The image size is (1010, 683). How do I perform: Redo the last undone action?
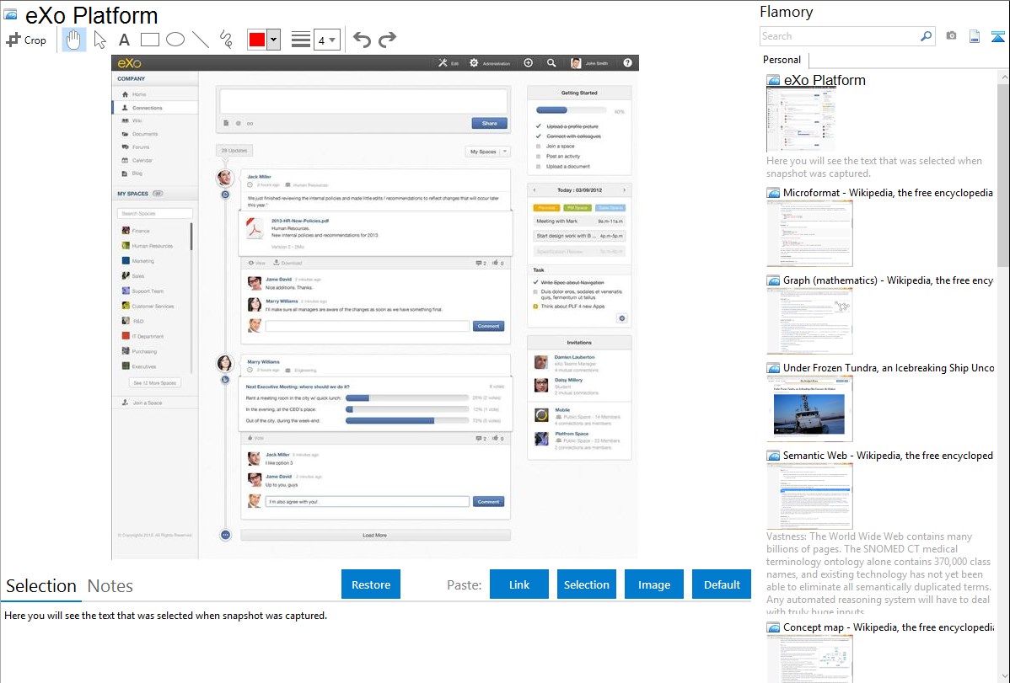(387, 40)
